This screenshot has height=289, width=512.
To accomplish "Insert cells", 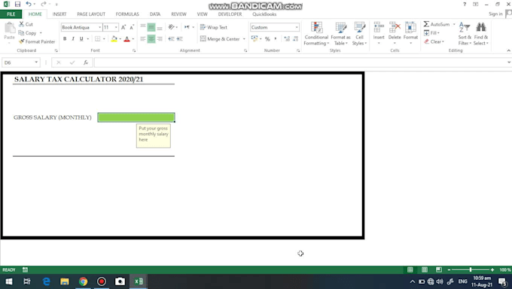I will (379, 34).
